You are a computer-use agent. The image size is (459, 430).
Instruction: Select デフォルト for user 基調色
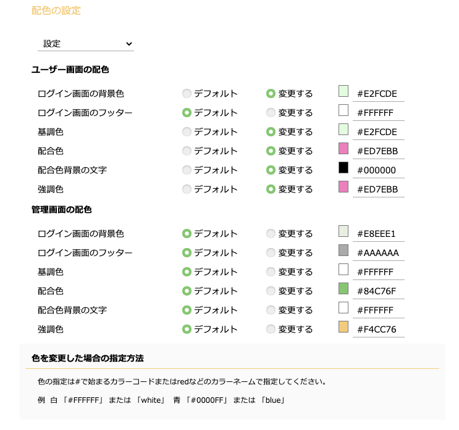tap(187, 132)
